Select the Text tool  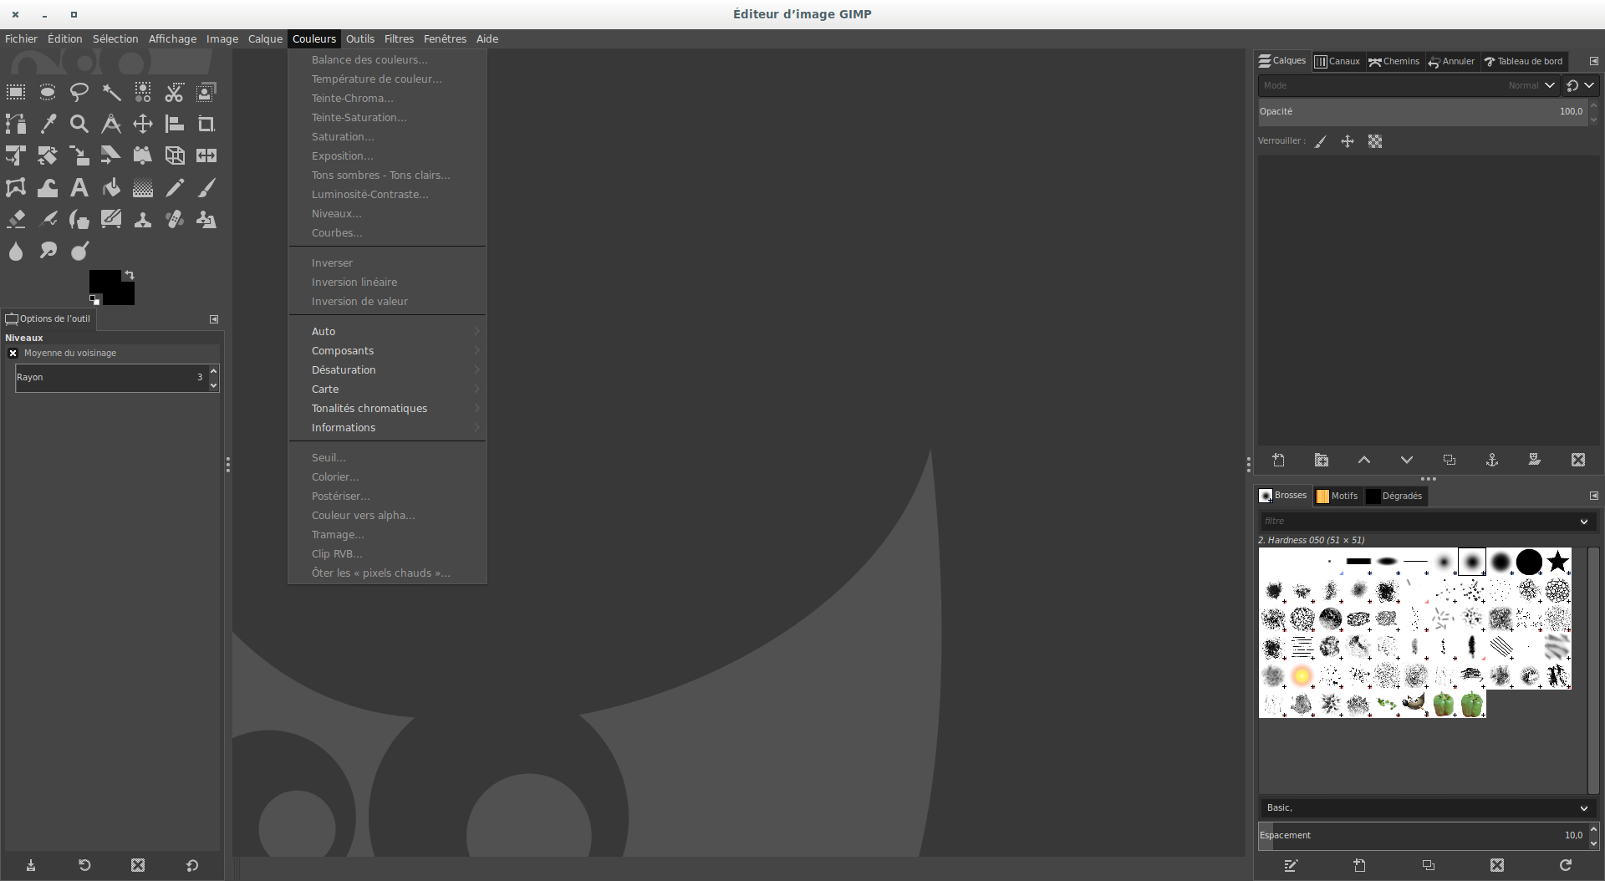coord(79,187)
